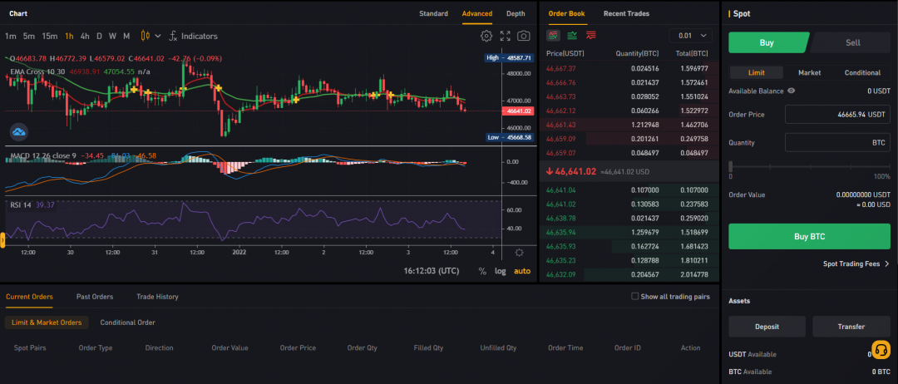Switch to the Depth chart tab

tap(516, 13)
